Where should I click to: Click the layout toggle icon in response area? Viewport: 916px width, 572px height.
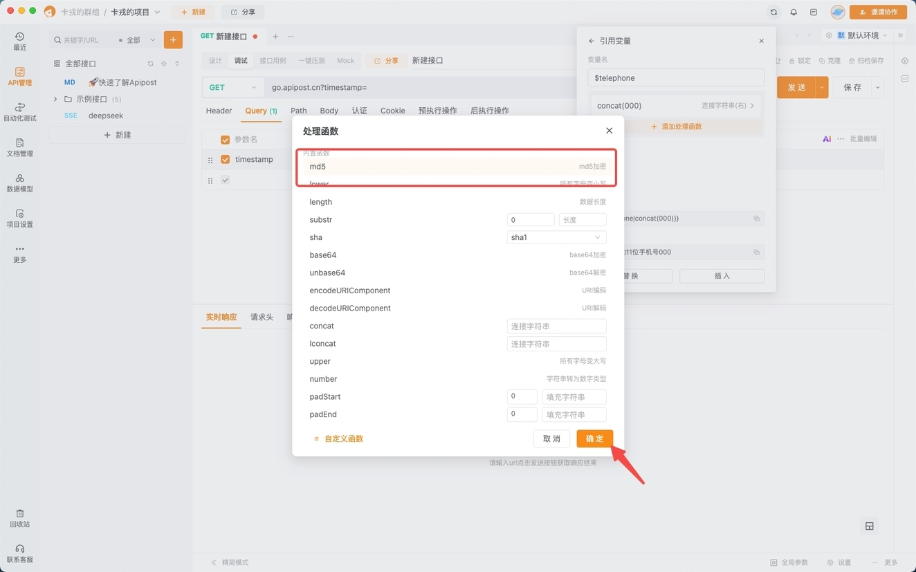point(870,526)
